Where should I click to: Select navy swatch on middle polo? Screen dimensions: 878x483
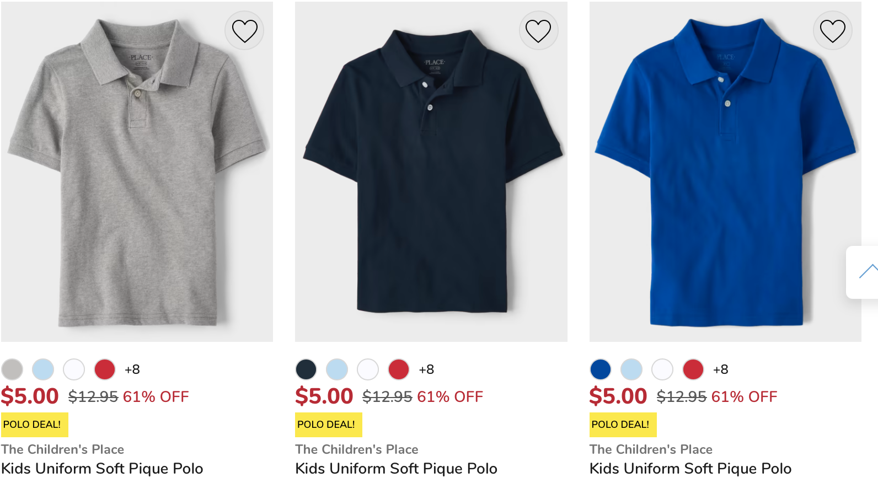click(x=306, y=369)
